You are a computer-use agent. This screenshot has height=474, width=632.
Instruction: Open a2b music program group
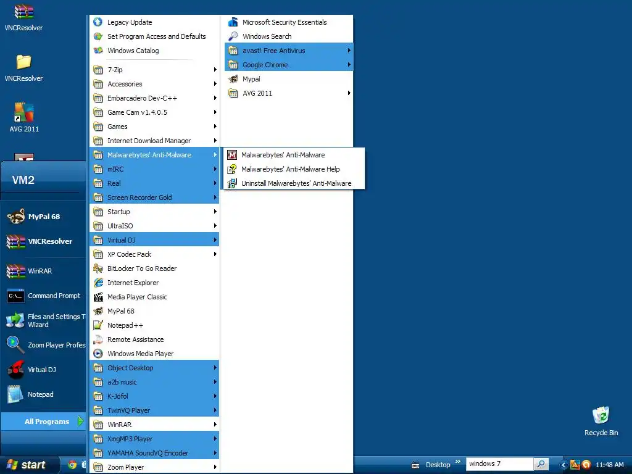[154, 382]
